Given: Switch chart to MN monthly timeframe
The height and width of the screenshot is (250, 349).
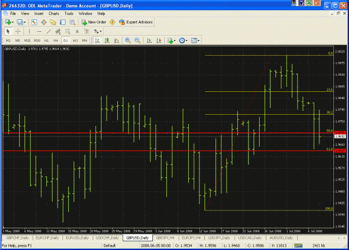Looking at the screenshot, I should pos(84,41).
